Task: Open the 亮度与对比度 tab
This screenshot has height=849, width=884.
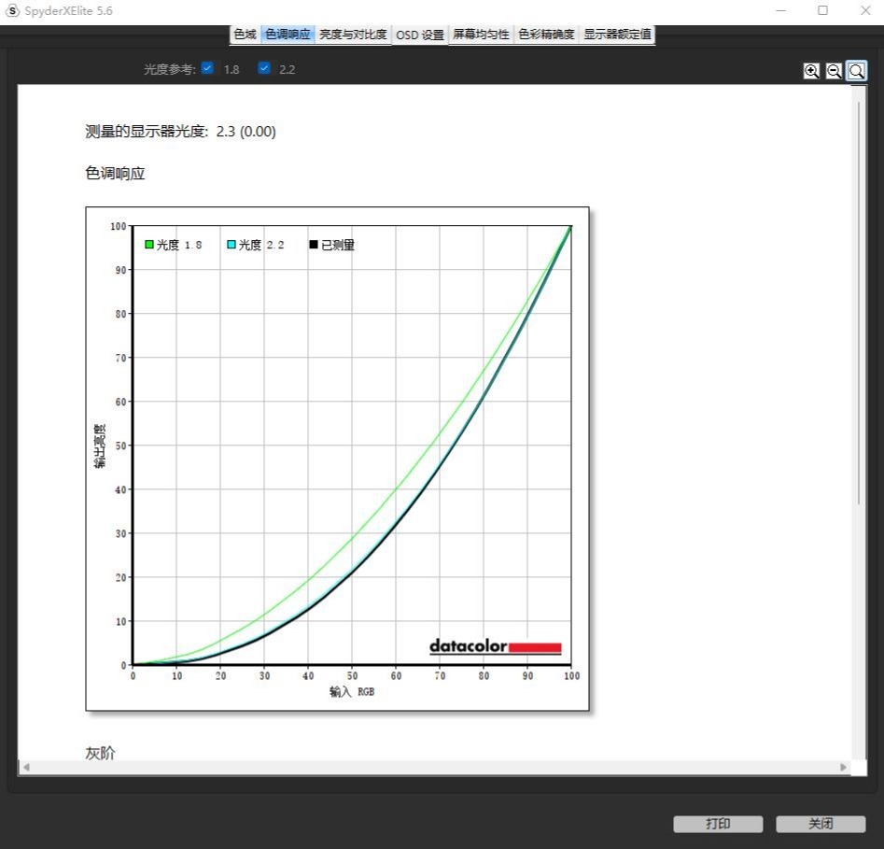Action: [x=353, y=35]
